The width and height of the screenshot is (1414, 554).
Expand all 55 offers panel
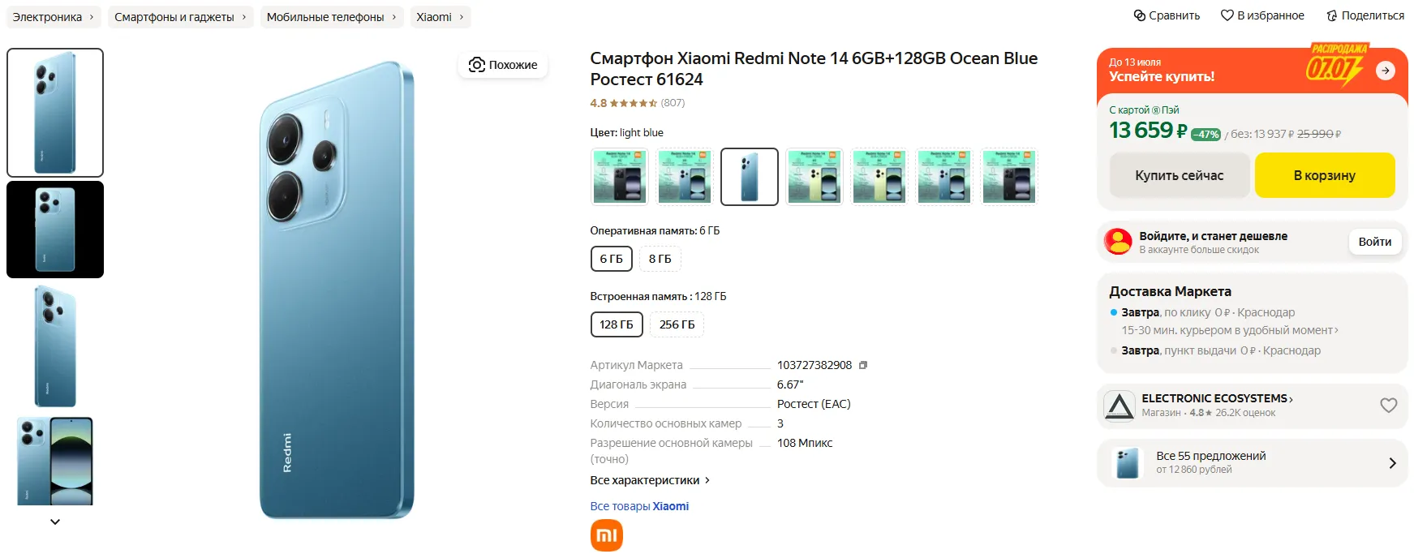click(1391, 463)
